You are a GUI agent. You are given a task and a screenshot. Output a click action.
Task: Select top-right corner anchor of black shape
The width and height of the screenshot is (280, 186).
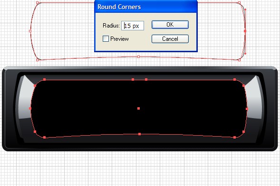(235, 79)
